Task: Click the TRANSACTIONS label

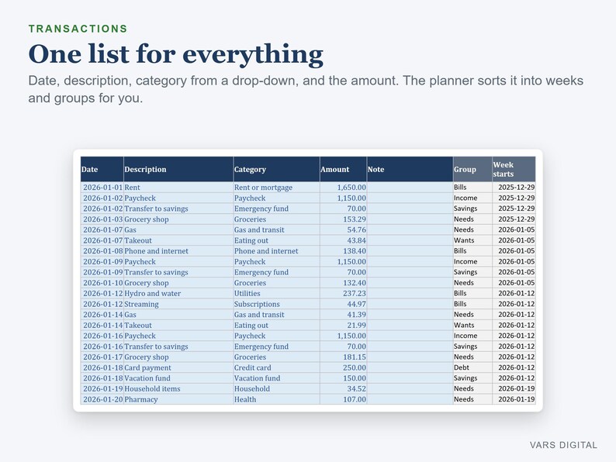Action: (x=78, y=29)
